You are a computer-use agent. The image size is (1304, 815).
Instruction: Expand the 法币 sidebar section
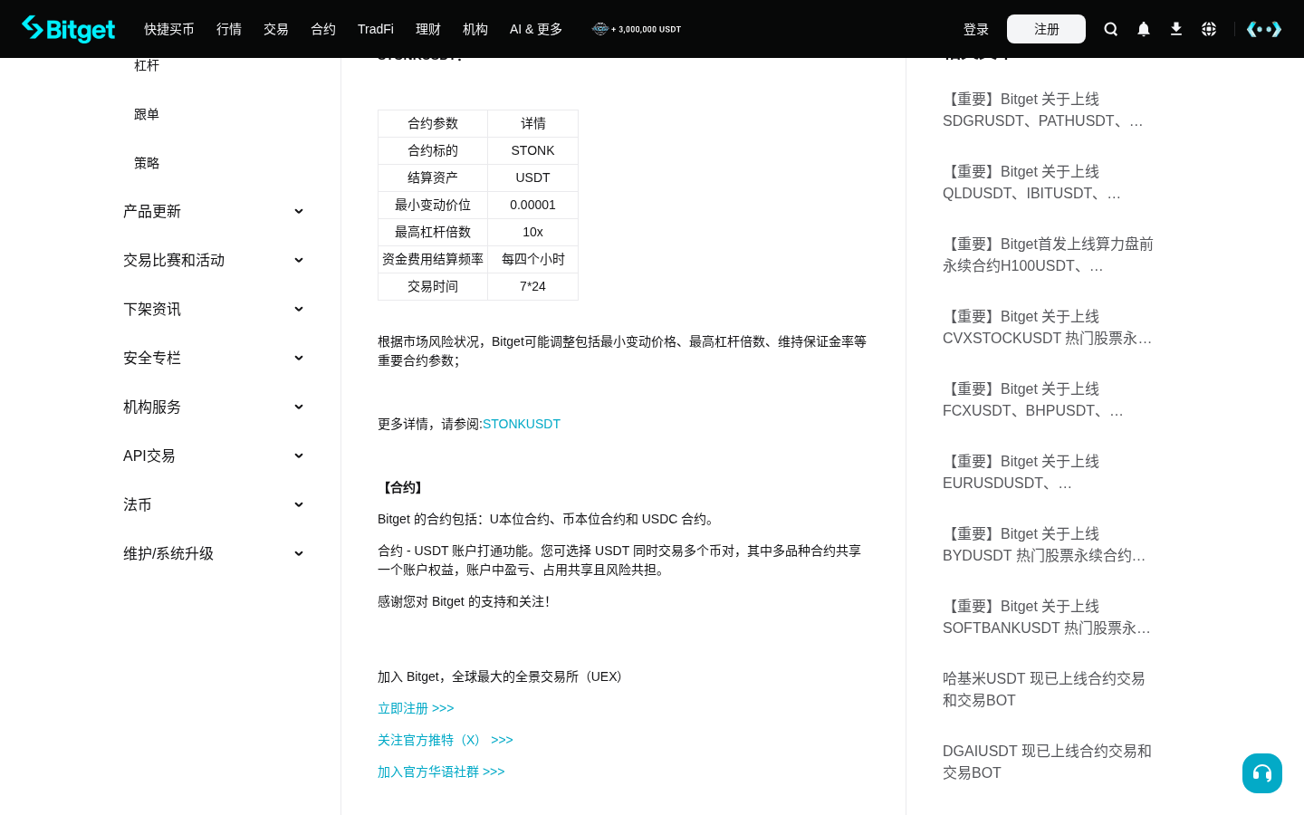pyautogui.click(x=214, y=504)
